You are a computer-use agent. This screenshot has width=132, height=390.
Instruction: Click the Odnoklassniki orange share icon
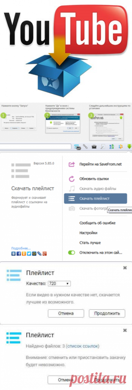tap(24, 253)
